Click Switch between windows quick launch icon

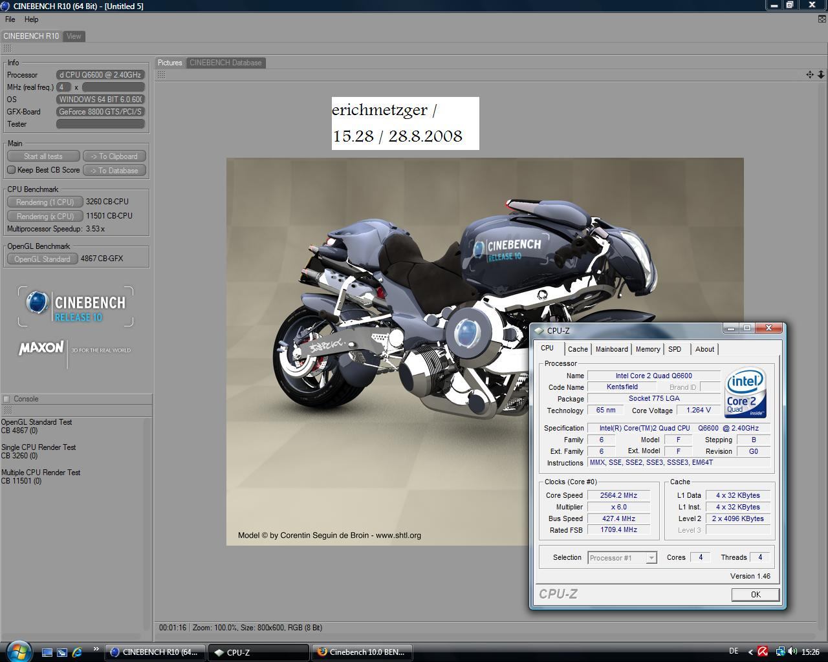(x=62, y=652)
